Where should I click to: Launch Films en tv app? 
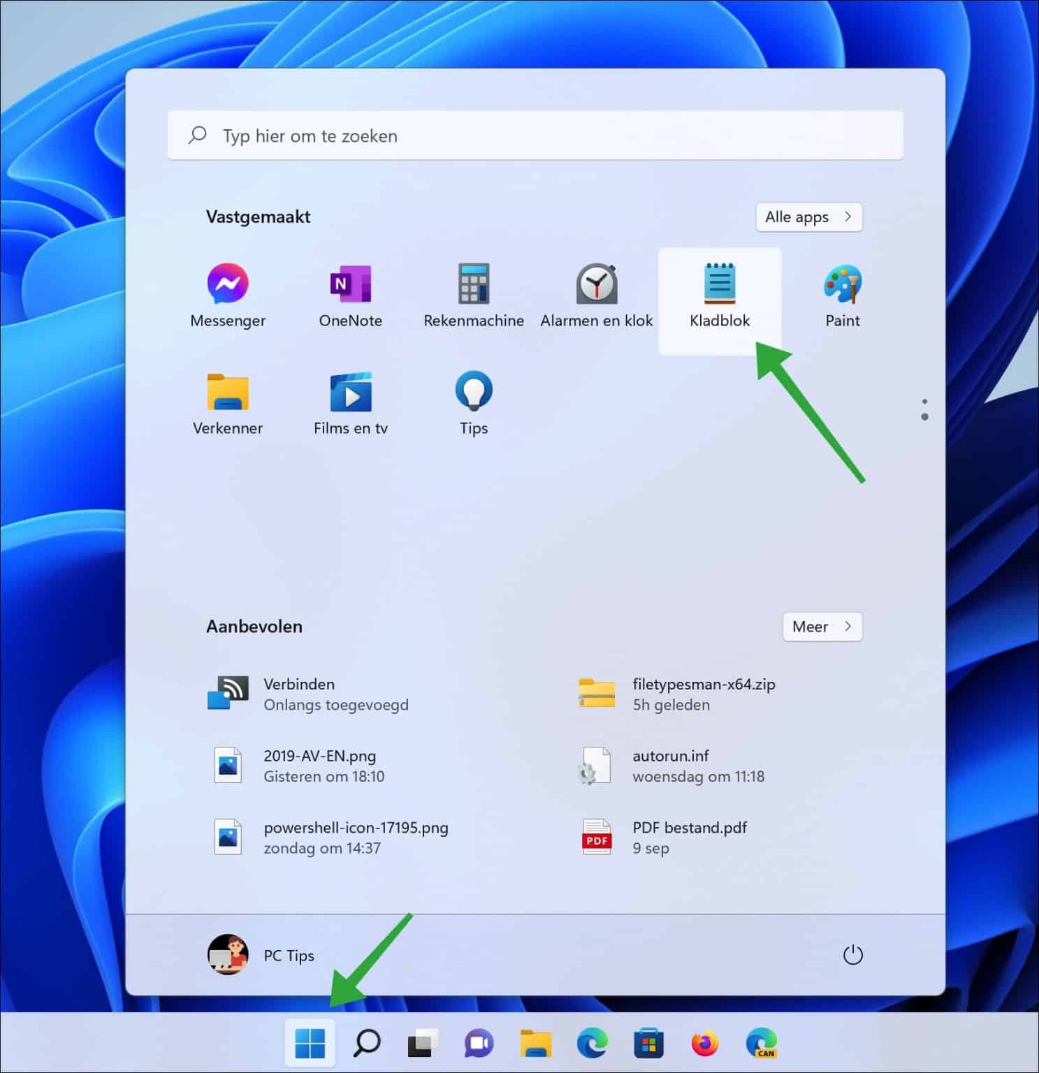coord(351,404)
